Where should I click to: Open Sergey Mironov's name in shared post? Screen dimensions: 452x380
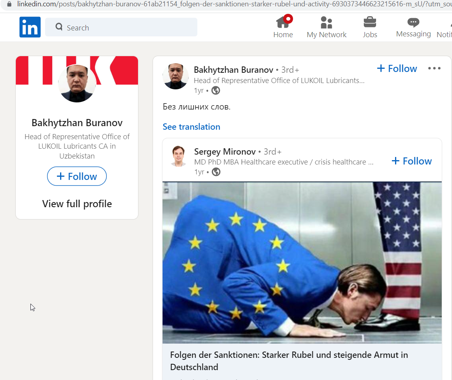[225, 152]
